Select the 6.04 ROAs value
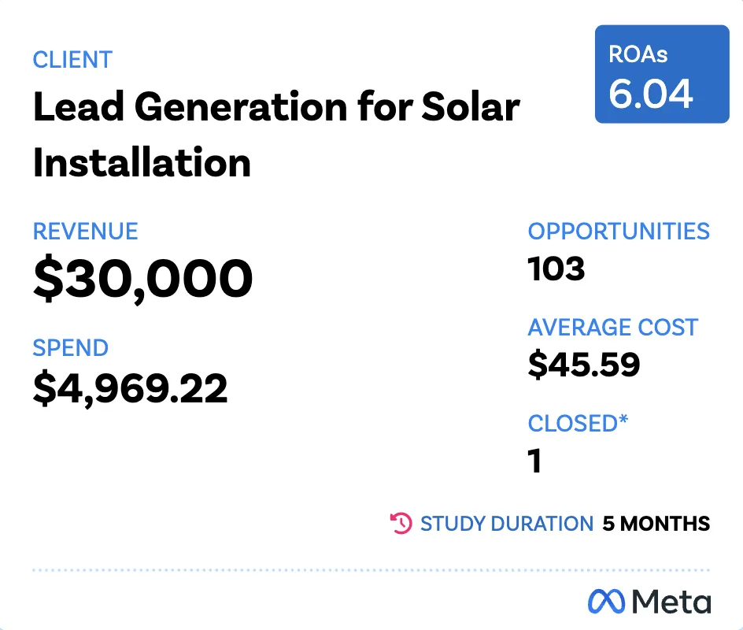 coord(651,94)
